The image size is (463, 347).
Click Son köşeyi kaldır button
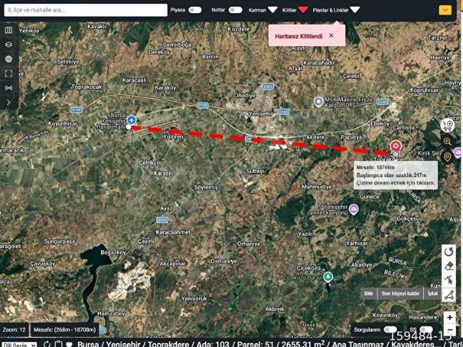pyautogui.click(x=400, y=294)
